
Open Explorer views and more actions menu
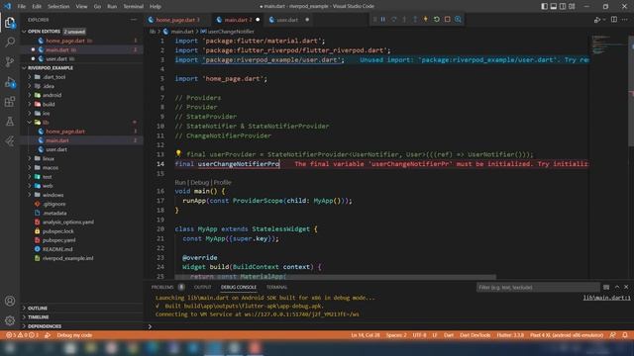[134, 20]
